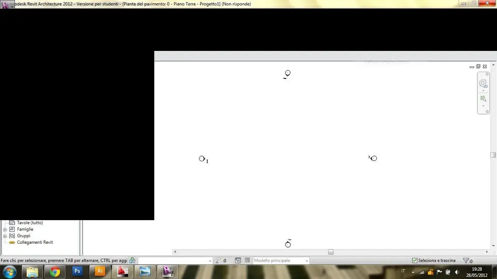Minimize the inner view window
497x279 pixels.
coord(472,67)
